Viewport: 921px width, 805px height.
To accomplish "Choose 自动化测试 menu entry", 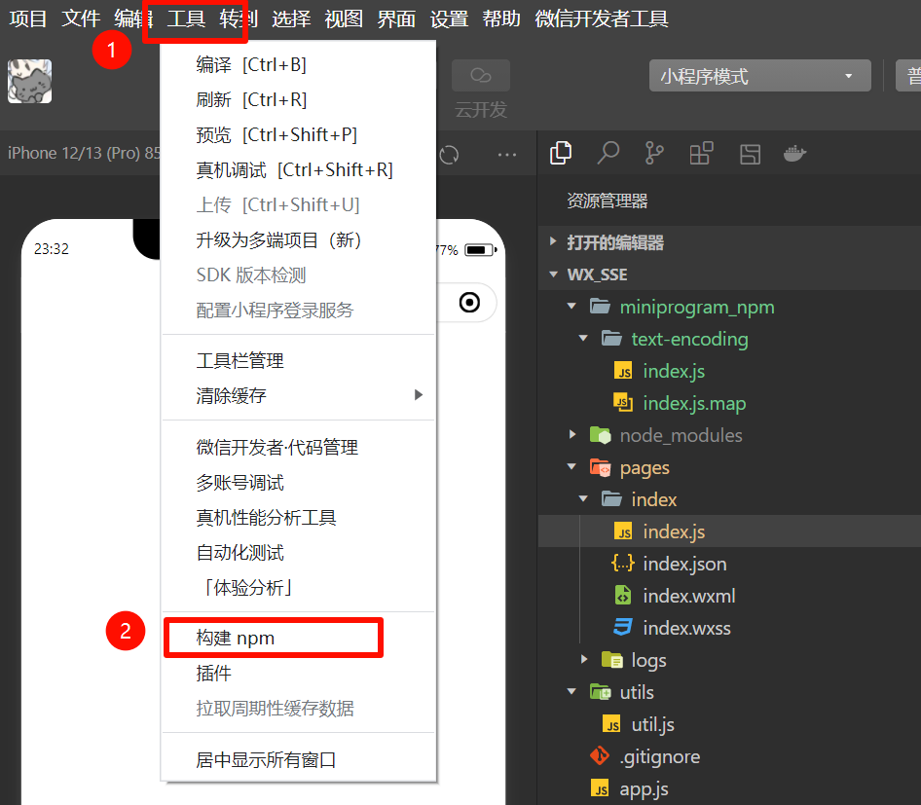I will (x=298, y=553).
